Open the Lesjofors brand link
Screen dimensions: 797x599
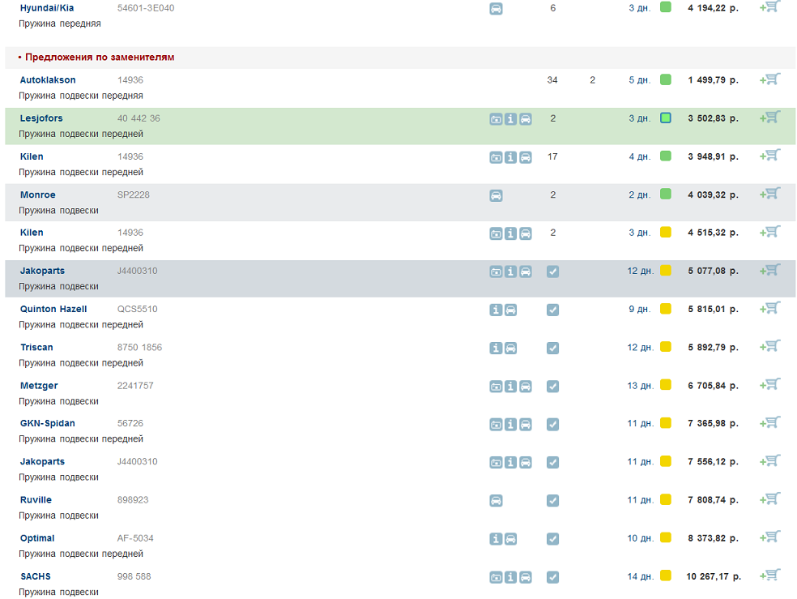click(x=41, y=118)
